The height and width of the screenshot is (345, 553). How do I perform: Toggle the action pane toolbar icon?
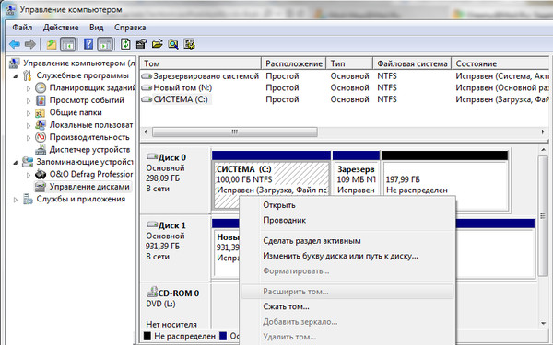point(105,44)
